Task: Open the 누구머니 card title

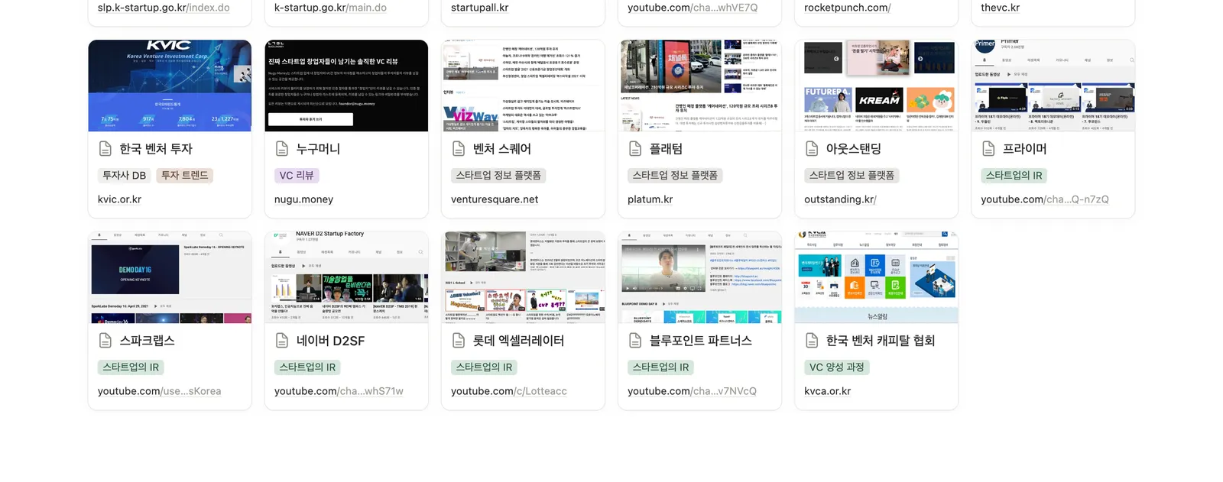Action: pos(318,149)
